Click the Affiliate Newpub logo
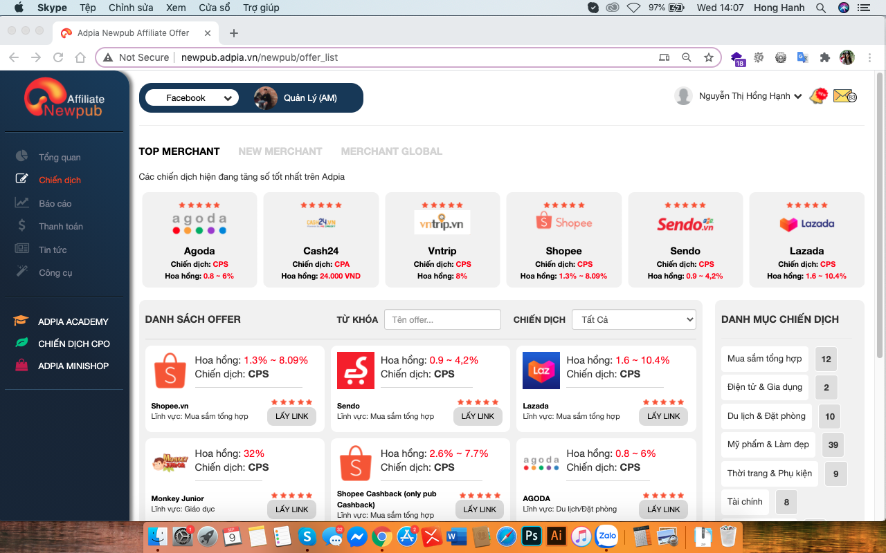Viewport: 886px width, 553px height. (64, 97)
